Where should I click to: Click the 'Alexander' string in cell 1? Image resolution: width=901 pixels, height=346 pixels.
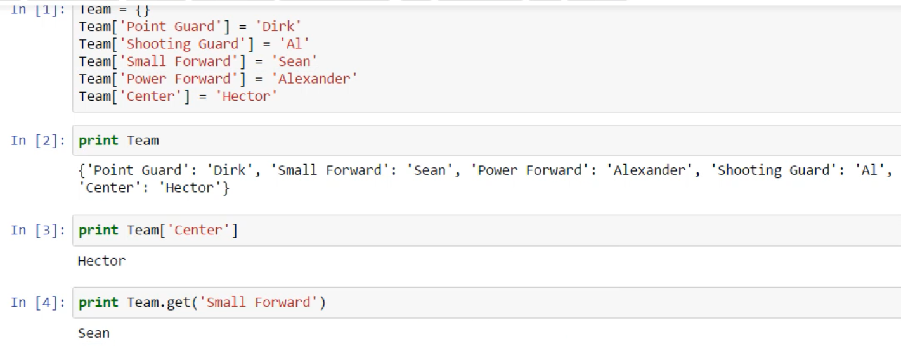pyautogui.click(x=318, y=79)
